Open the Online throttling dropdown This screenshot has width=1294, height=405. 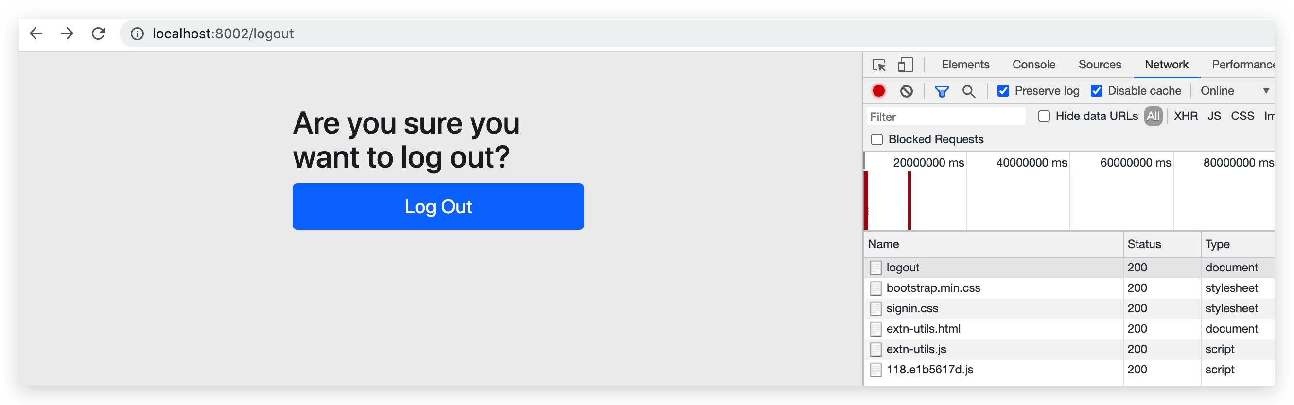point(1234,91)
